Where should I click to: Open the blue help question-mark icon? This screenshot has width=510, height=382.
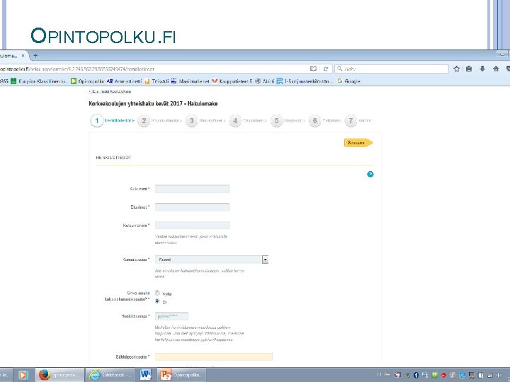point(370,174)
